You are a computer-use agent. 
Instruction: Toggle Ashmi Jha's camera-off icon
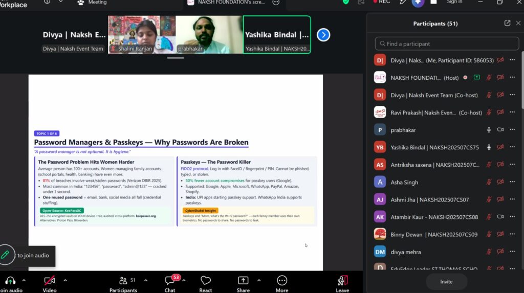(x=500, y=199)
